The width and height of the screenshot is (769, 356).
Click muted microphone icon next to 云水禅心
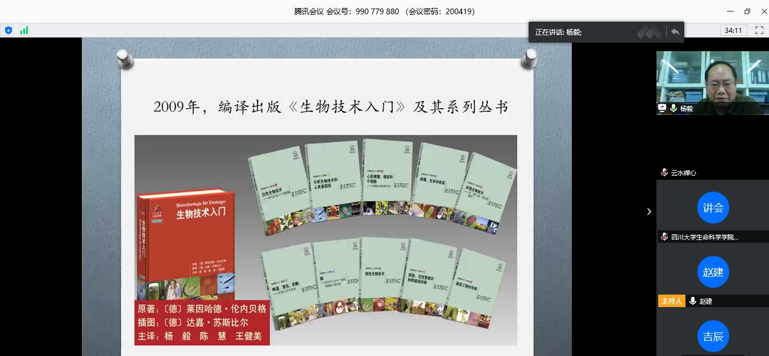[664, 173]
